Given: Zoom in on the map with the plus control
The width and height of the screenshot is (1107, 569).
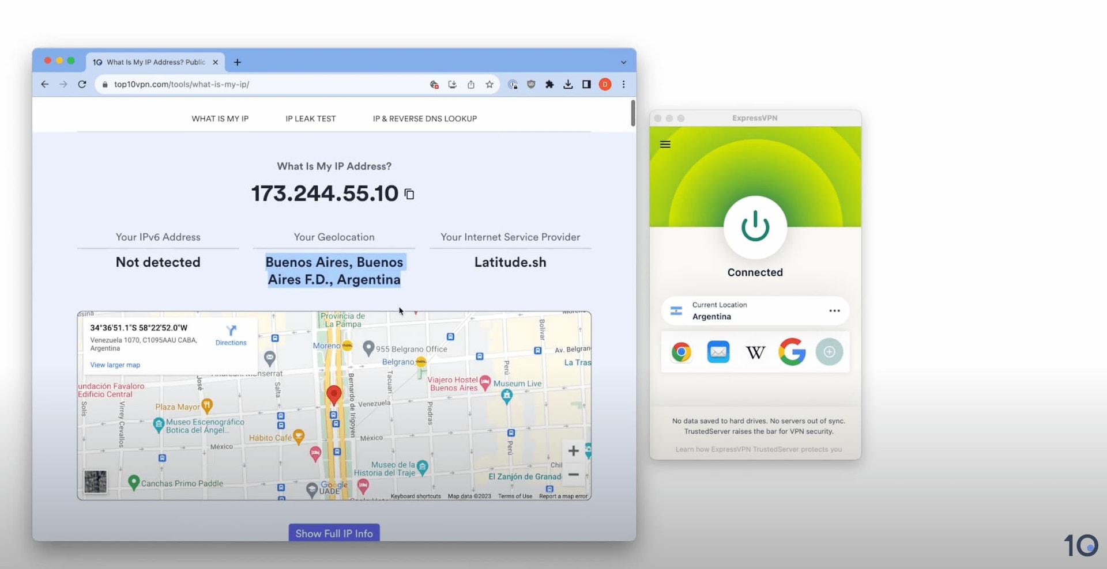Looking at the screenshot, I should pyautogui.click(x=573, y=450).
